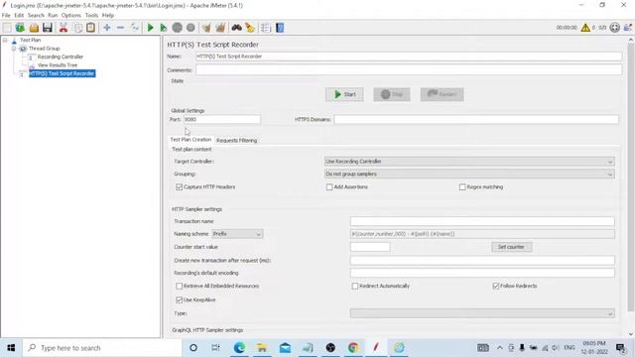Enable the Add Assertions checkbox
The width and height of the screenshot is (635, 357).
(329, 187)
